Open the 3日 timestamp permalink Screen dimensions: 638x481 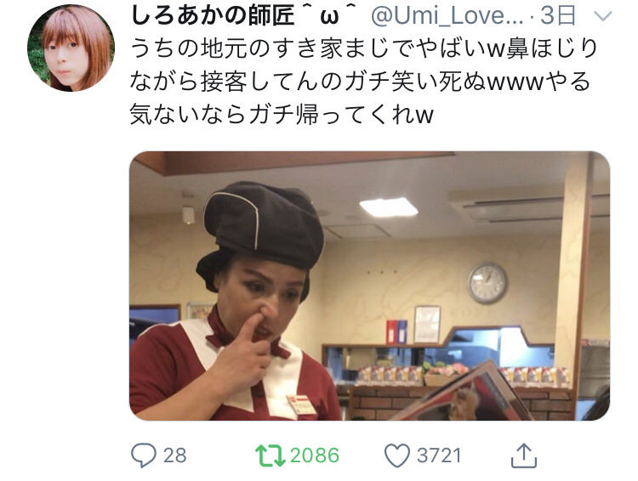tap(558, 15)
